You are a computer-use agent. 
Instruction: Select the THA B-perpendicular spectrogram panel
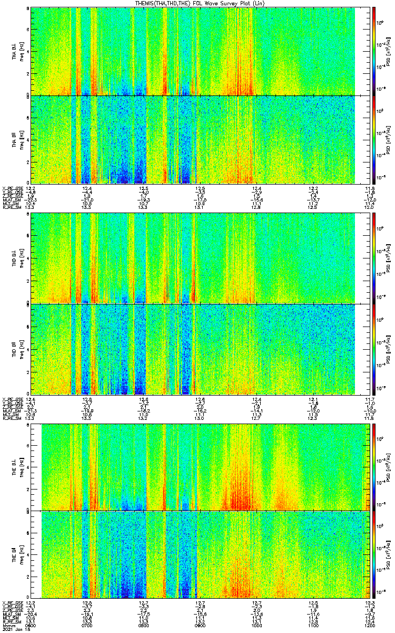[200, 51]
